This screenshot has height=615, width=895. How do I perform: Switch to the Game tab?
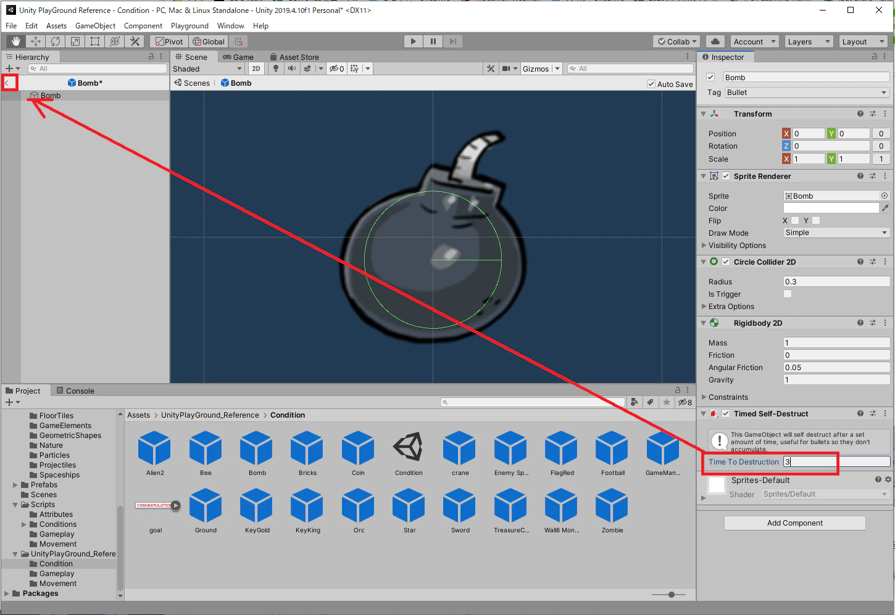point(239,57)
